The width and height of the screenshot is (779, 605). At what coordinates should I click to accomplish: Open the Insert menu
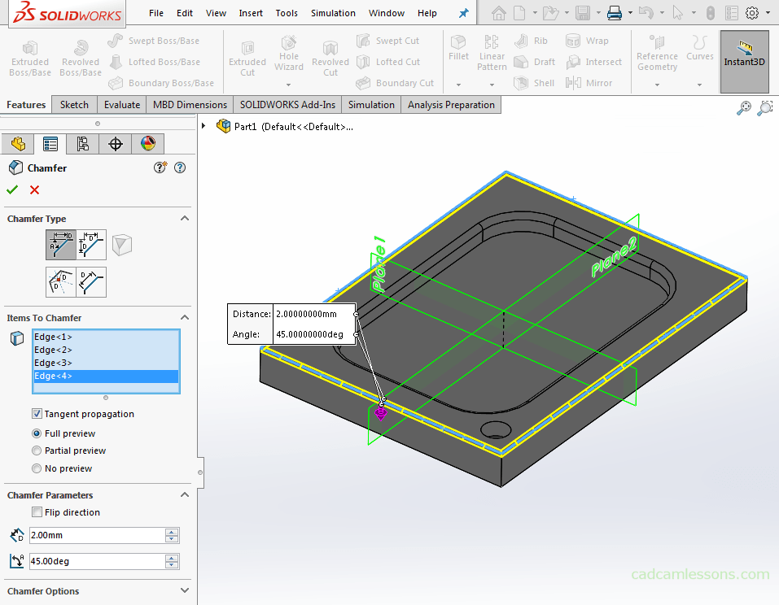(x=251, y=13)
